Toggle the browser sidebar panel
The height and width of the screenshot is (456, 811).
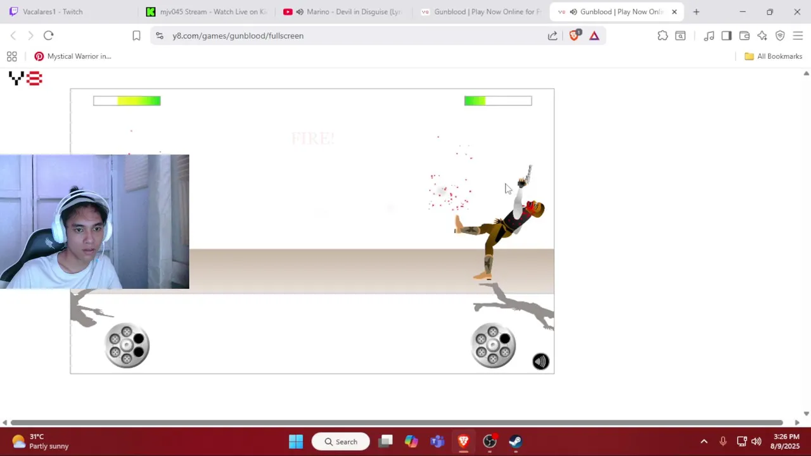727,35
